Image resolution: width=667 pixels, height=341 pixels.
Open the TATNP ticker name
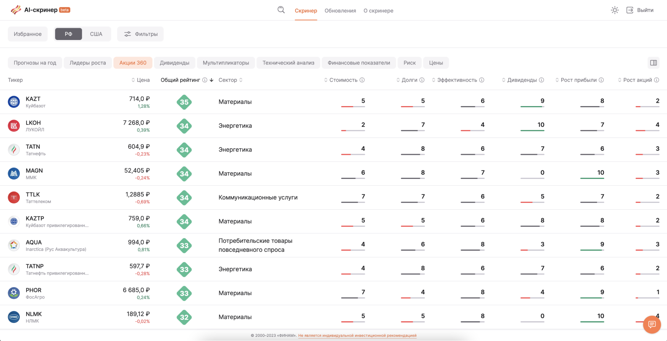pos(35,266)
